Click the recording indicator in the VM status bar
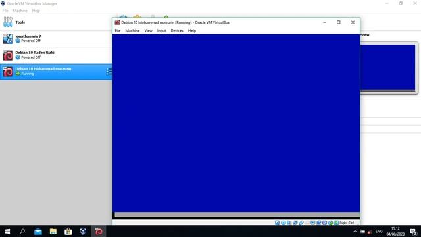421x237 pixels. pos(318,223)
